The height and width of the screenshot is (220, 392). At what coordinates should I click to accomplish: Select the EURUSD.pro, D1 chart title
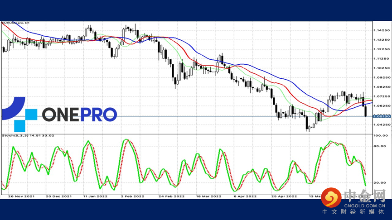16,23
